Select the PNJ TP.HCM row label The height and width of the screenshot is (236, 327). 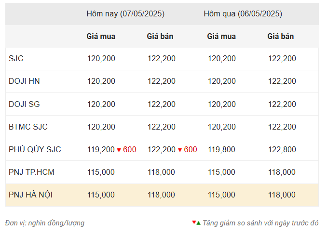pos(31,172)
